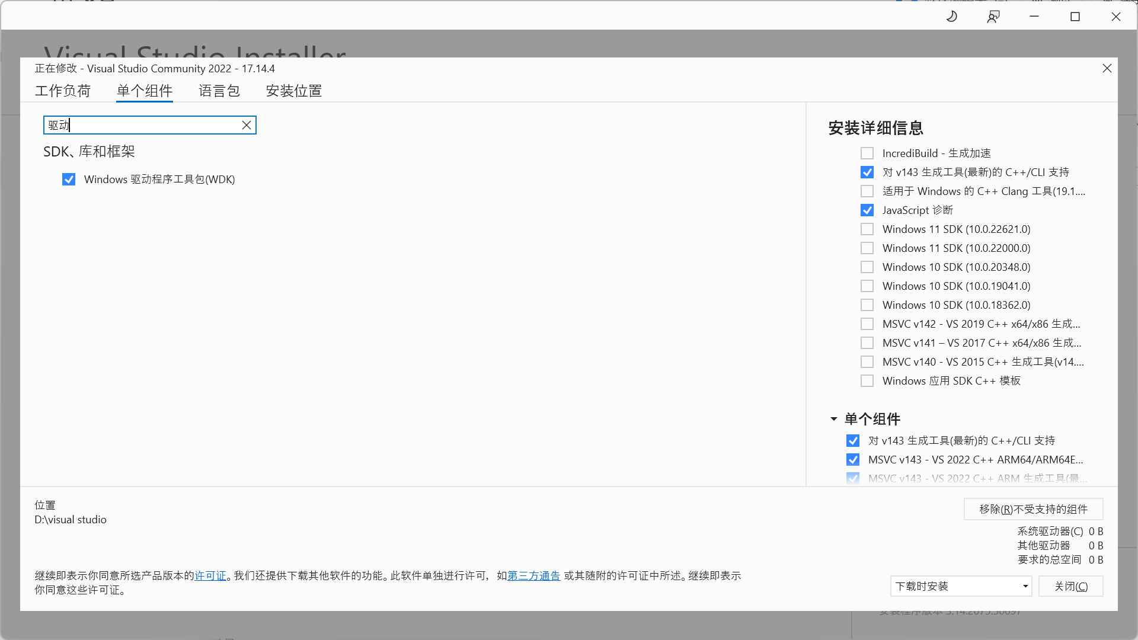The height and width of the screenshot is (640, 1138).
Task: Check MSVC v142 - VS 2019 C++ checkbox
Action: pos(867,324)
